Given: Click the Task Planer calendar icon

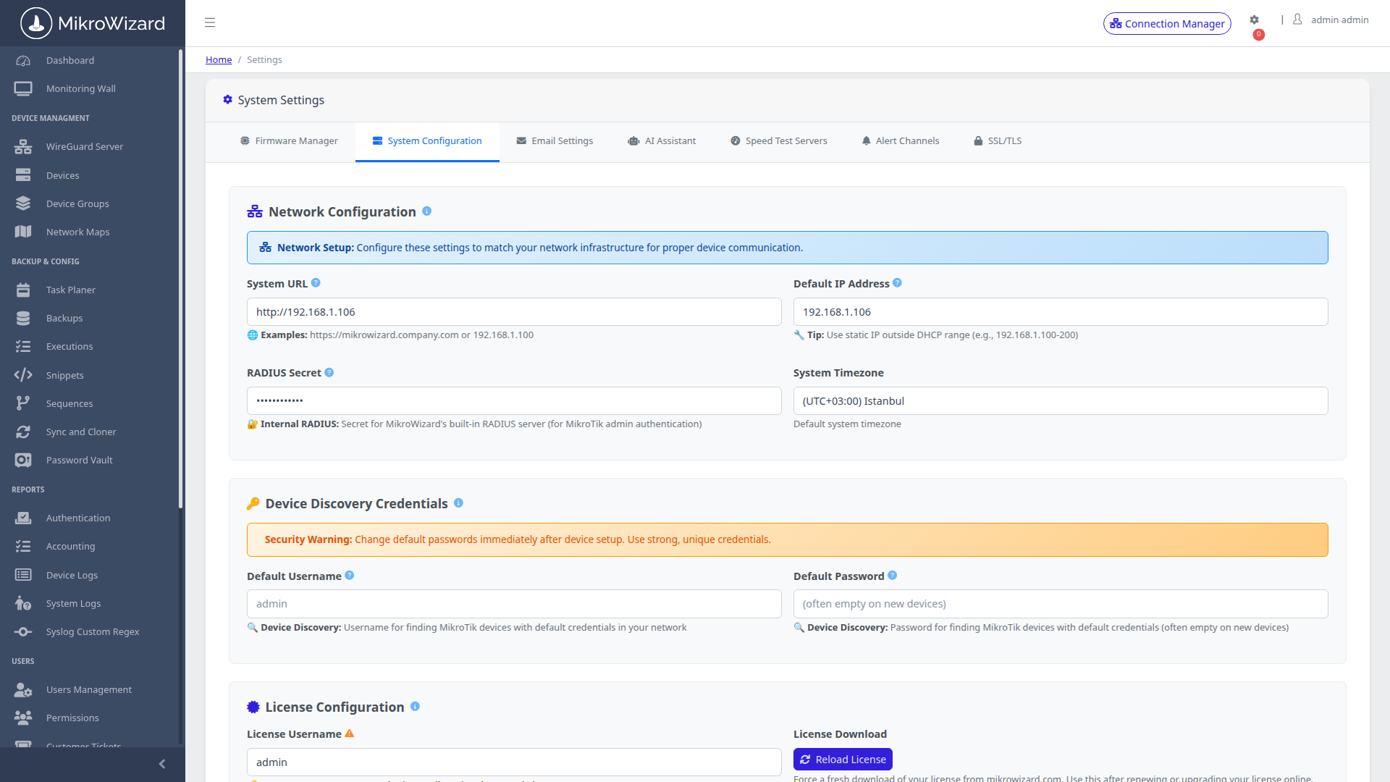Looking at the screenshot, I should [x=23, y=290].
